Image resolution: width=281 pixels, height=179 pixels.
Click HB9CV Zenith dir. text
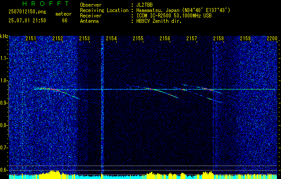(x=159, y=21)
